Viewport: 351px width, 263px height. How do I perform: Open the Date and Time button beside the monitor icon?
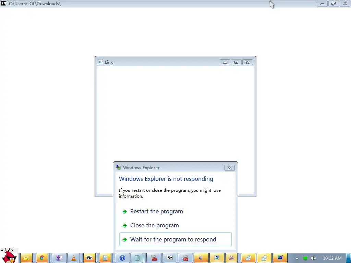[264, 258]
